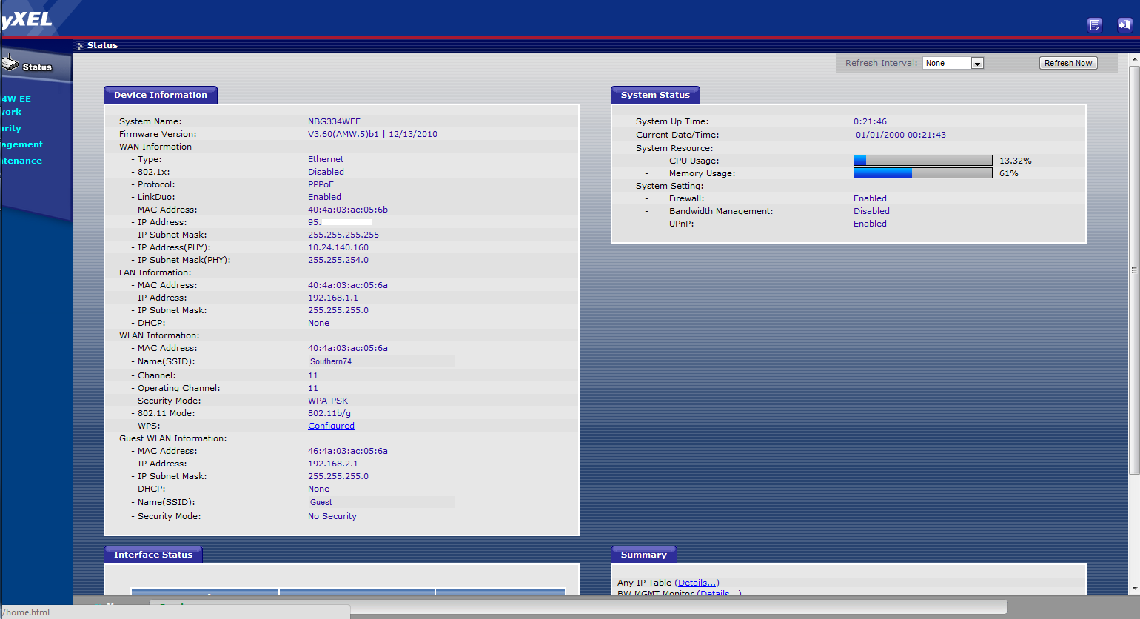This screenshot has width=1140, height=619.
Task: Click the vertical scrollbar down arrow
Action: pyautogui.click(x=1133, y=589)
